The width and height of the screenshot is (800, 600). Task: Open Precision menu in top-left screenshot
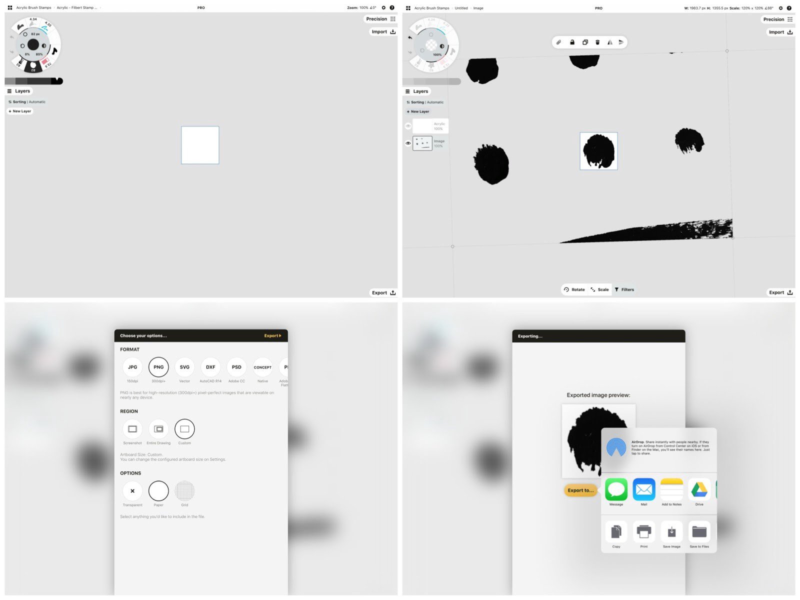[380, 19]
